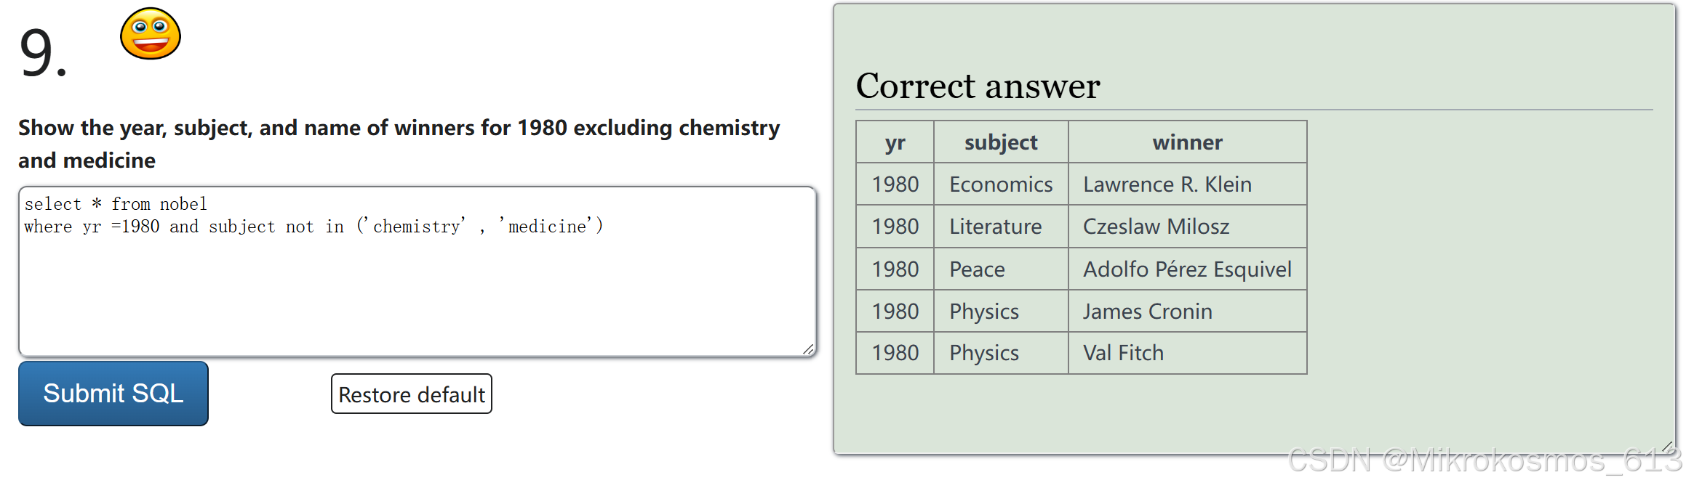Click the James Cronin cell

pyautogui.click(x=1147, y=312)
